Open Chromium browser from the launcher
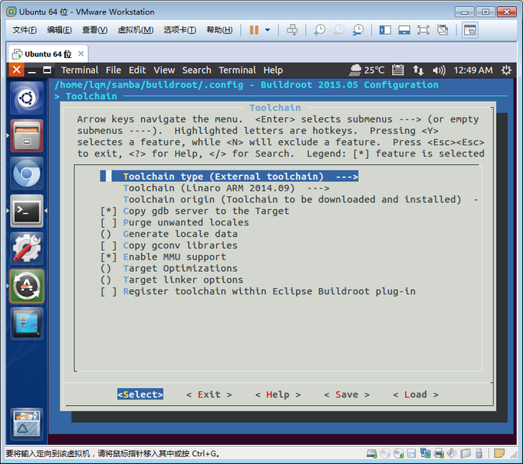The height and width of the screenshot is (464, 523). click(27, 174)
